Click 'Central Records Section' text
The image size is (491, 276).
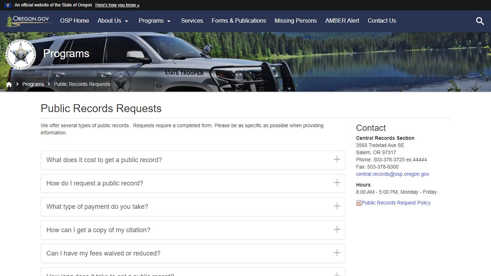point(385,138)
